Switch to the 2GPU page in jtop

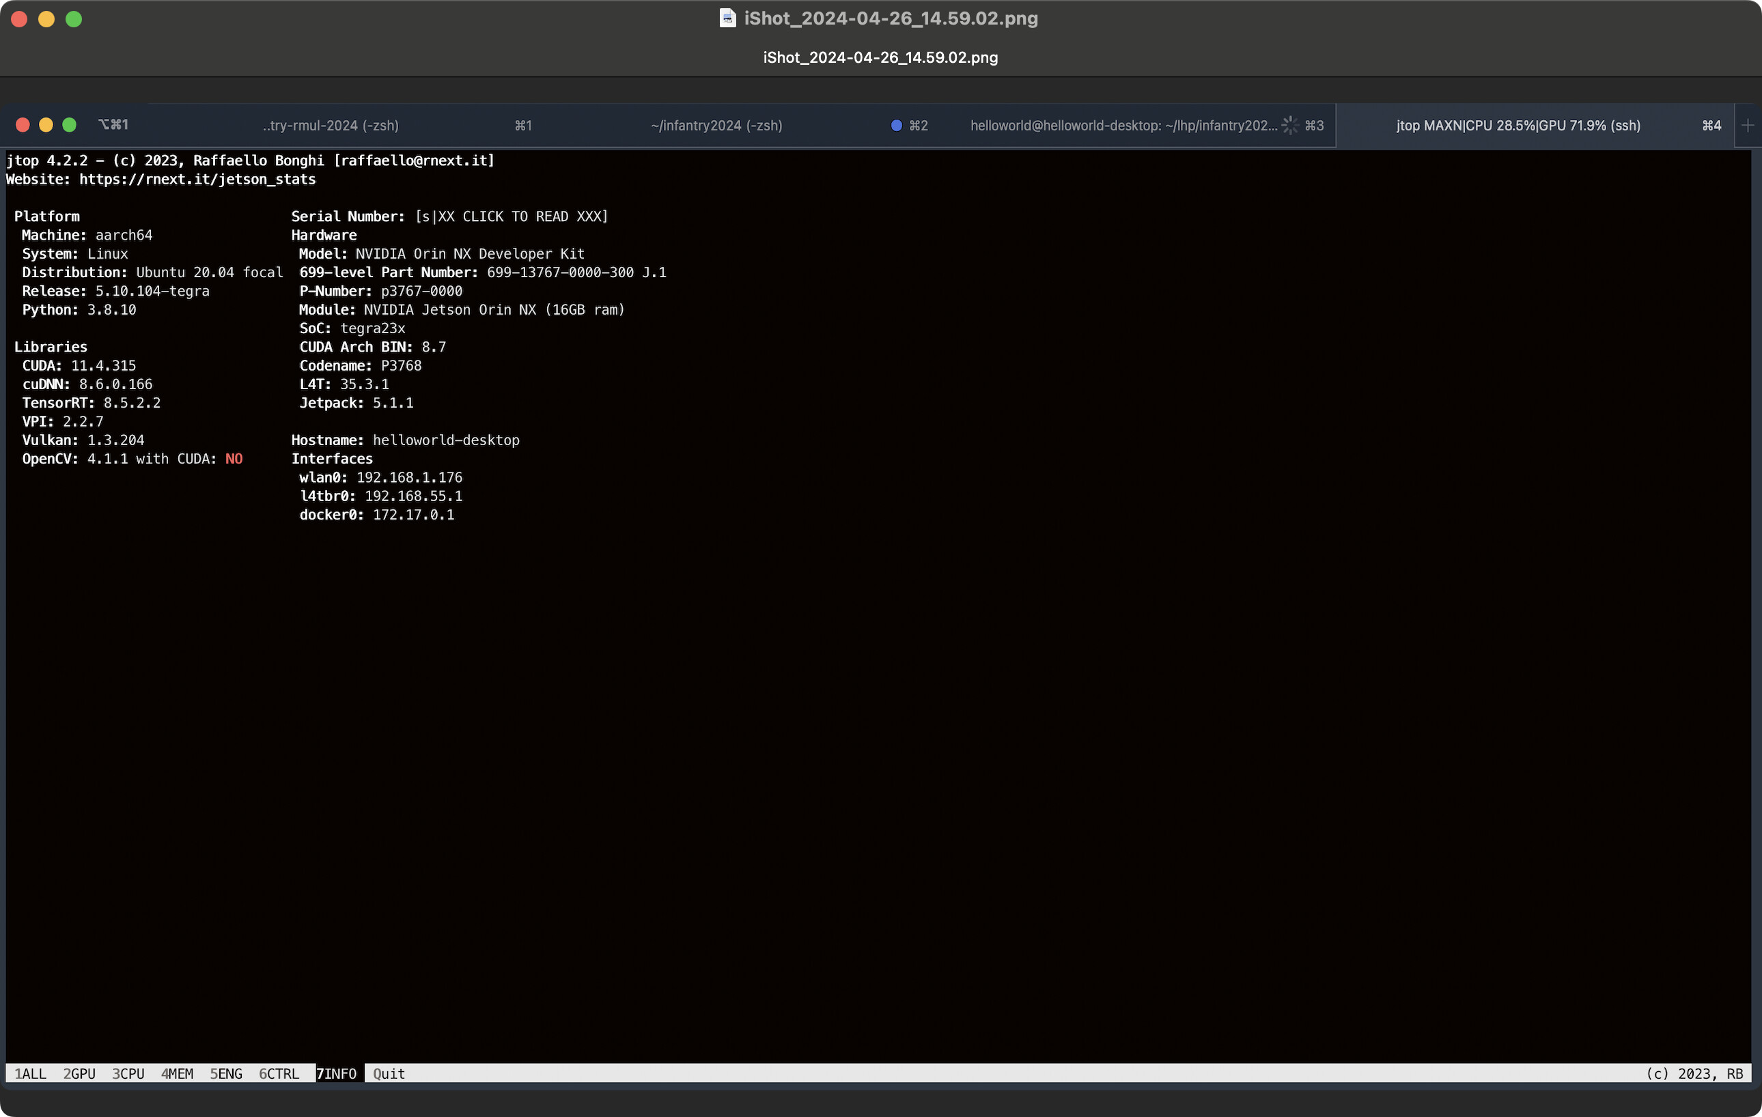(x=79, y=1073)
